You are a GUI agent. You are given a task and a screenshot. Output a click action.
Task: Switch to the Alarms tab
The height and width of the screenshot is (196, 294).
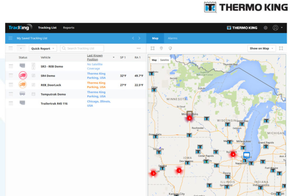(172, 38)
